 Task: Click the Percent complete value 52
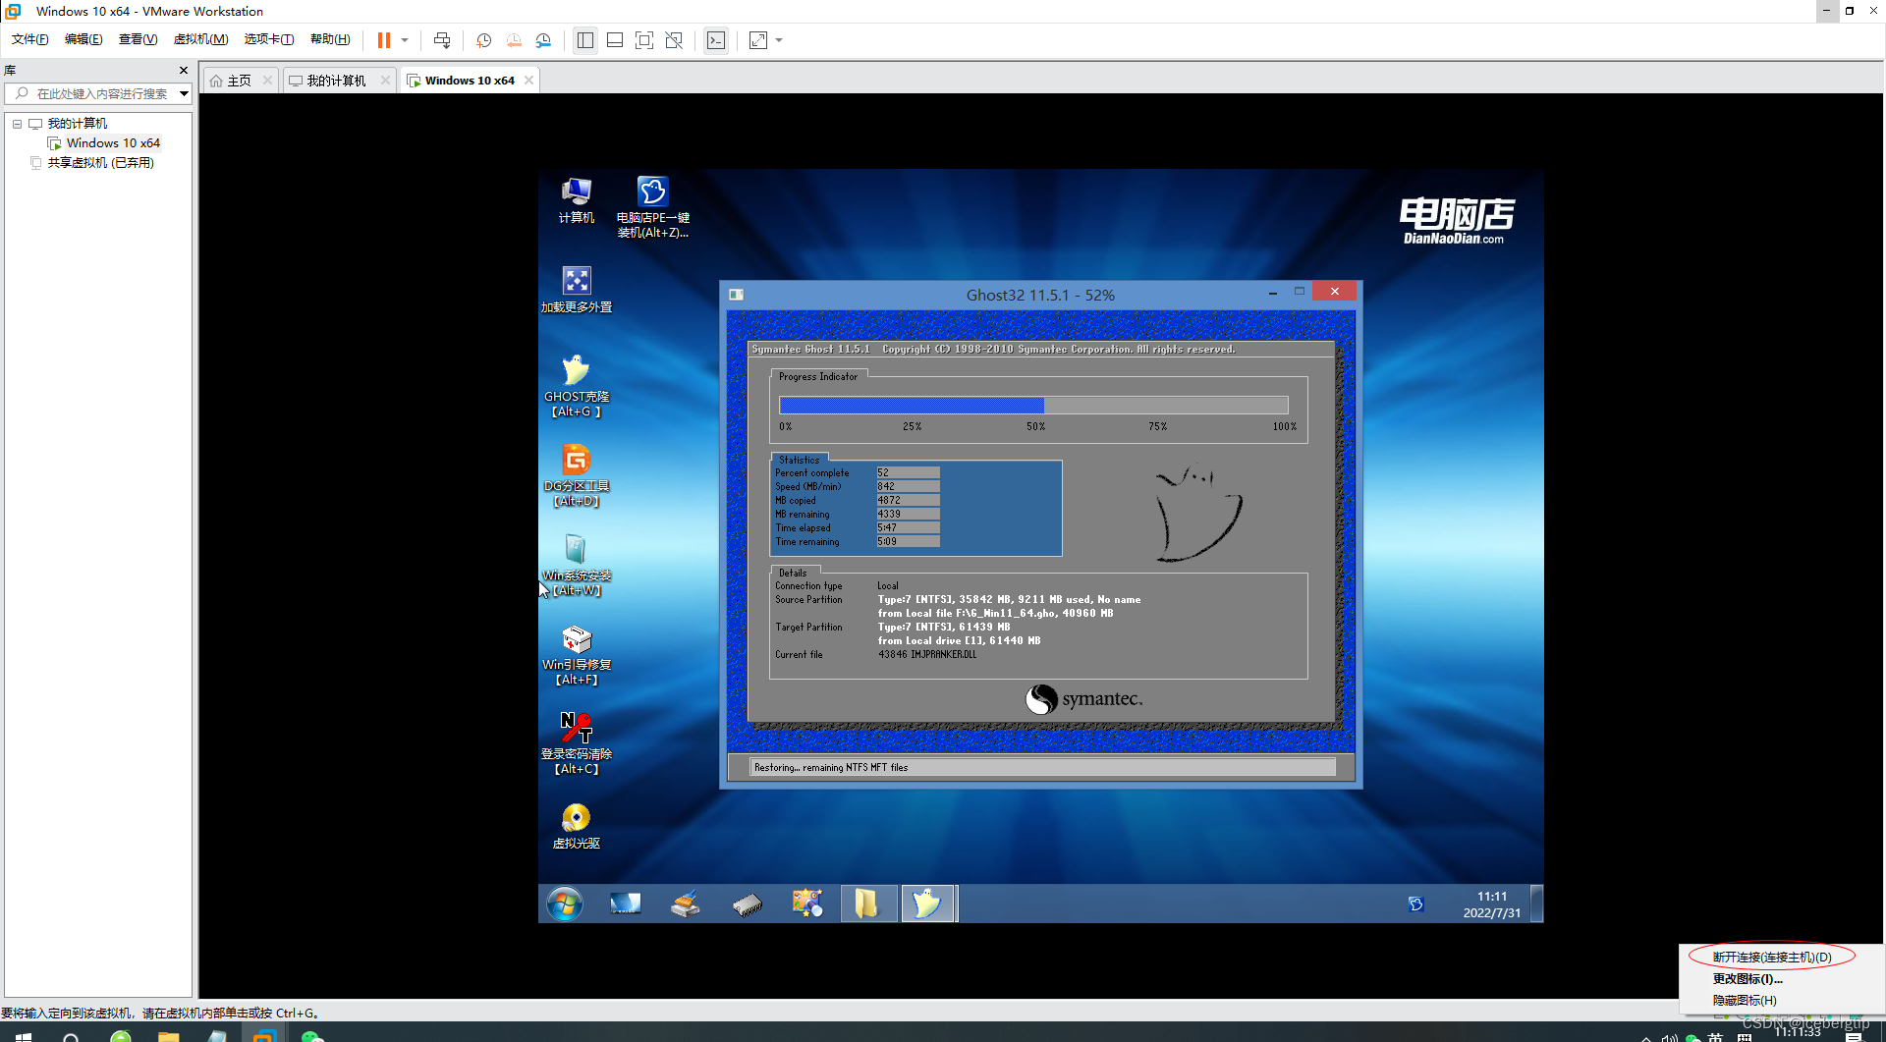(x=908, y=472)
